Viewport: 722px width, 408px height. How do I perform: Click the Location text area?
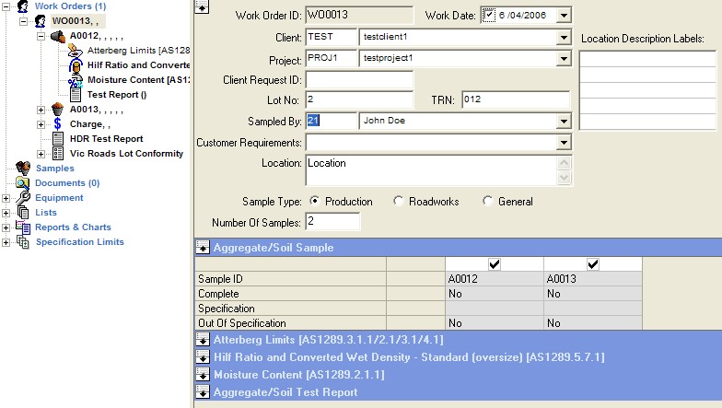(428, 170)
